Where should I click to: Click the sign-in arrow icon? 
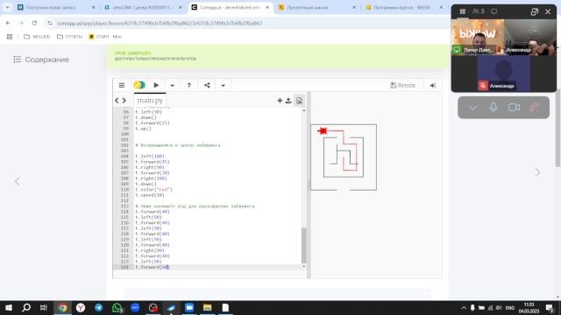click(x=432, y=86)
